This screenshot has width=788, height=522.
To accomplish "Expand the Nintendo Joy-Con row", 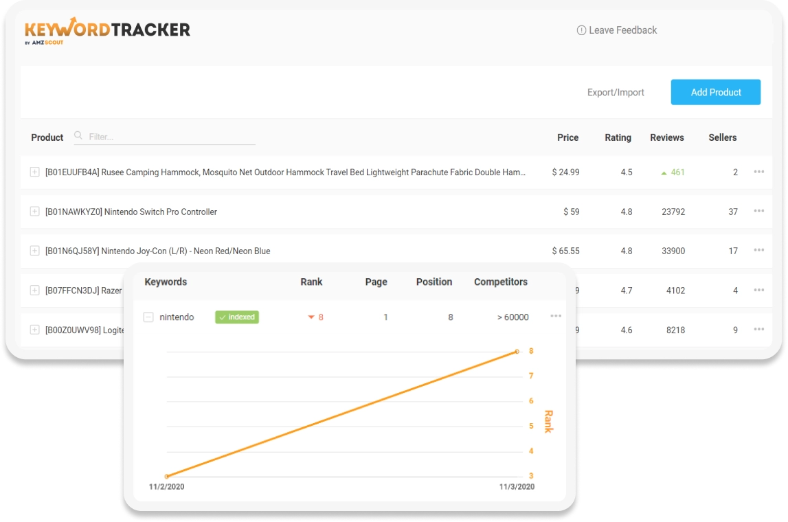I will point(34,251).
